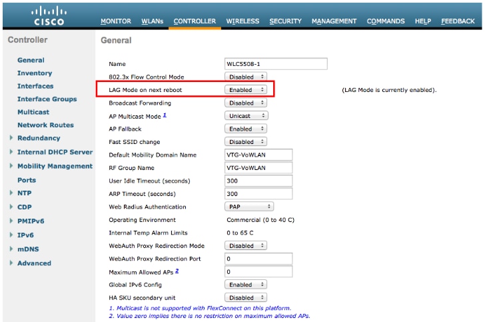Image resolution: width=485 pixels, height=322 pixels.
Task: Open the Mobility Management item
Action: pyautogui.click(x=55, y=166)
